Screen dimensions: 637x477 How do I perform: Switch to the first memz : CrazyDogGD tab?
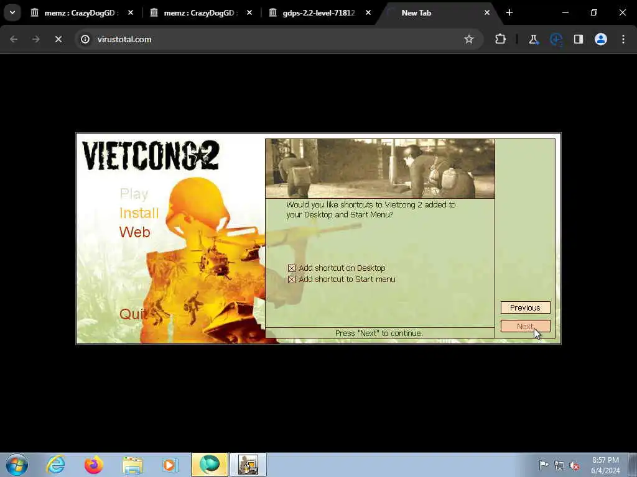click(x=79, y=13)
